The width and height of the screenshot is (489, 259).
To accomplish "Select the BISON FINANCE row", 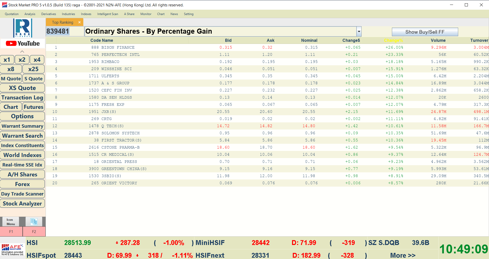I will pyautogui.click(x=118, y=47).
